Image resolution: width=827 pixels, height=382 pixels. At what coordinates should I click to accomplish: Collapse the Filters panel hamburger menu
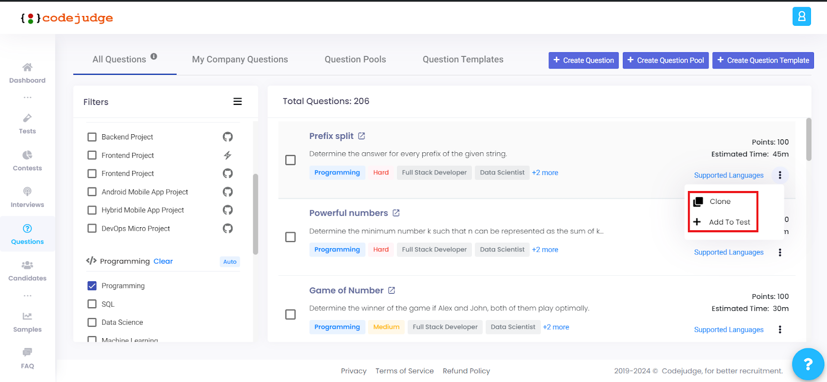tap(238, 102)
